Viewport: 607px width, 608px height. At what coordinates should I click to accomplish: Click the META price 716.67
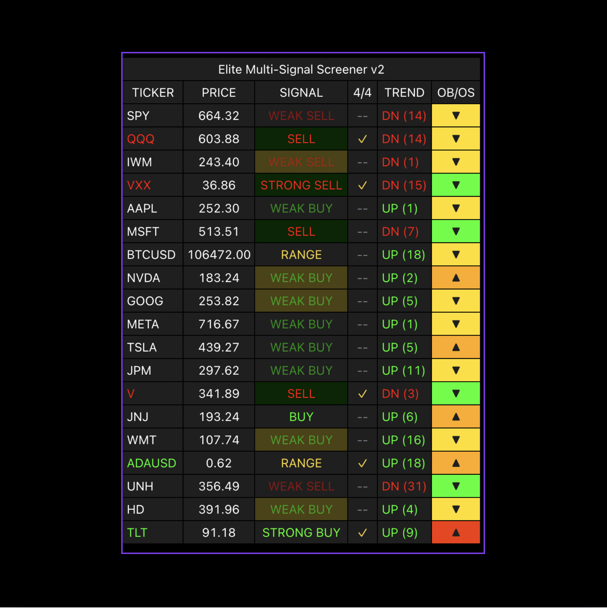[x=219, y=324]
